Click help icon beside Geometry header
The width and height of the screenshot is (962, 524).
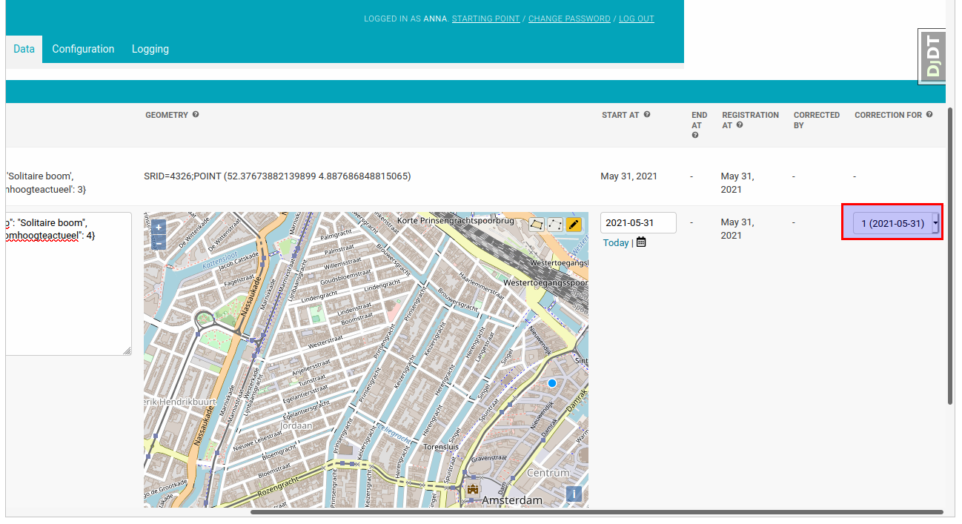pos(196,115)
